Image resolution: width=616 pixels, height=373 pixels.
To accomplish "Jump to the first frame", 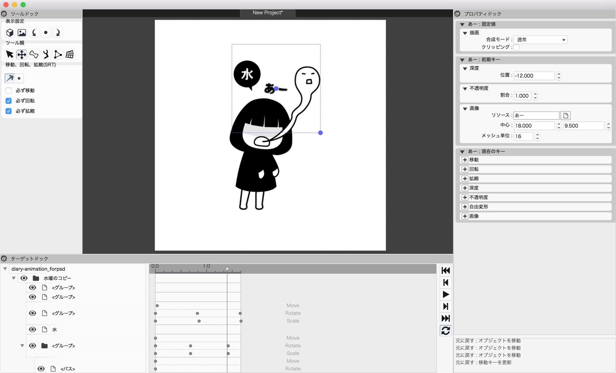I will click(x=446, y=271).
